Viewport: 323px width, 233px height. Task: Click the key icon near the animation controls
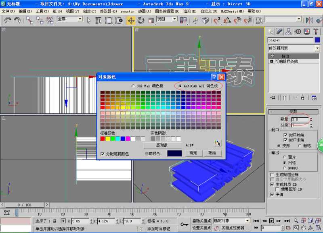(x=185, y=224)
